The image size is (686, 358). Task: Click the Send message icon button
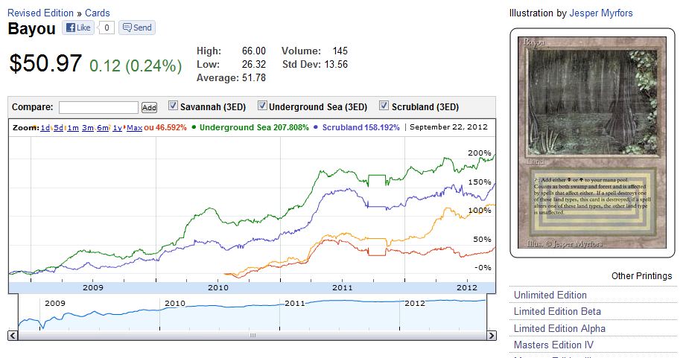tap(136, 28)
